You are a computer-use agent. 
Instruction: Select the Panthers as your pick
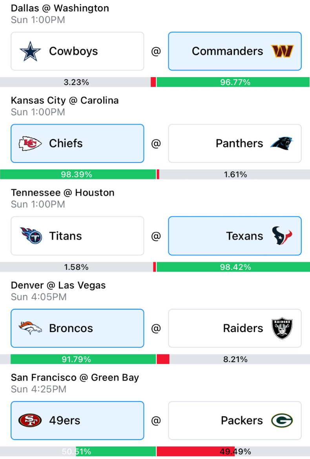[x=235, y=143]
